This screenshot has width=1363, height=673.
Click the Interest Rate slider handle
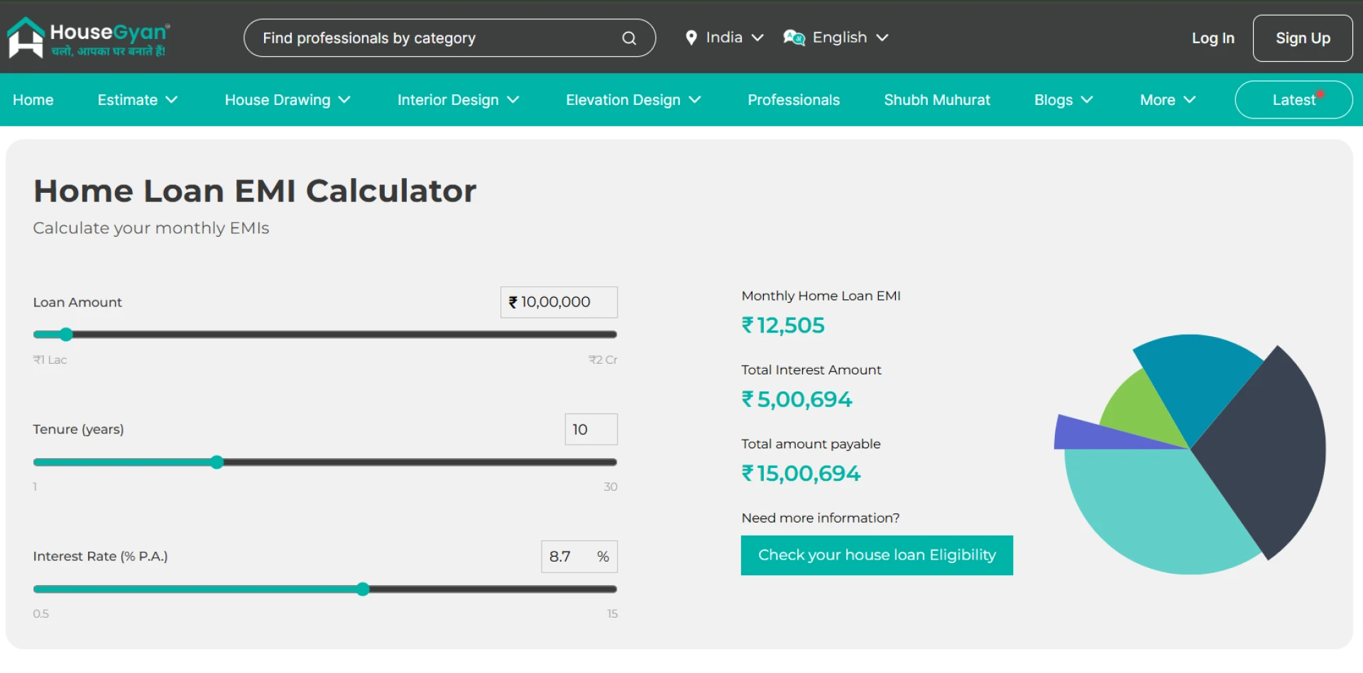pos(363,589)
